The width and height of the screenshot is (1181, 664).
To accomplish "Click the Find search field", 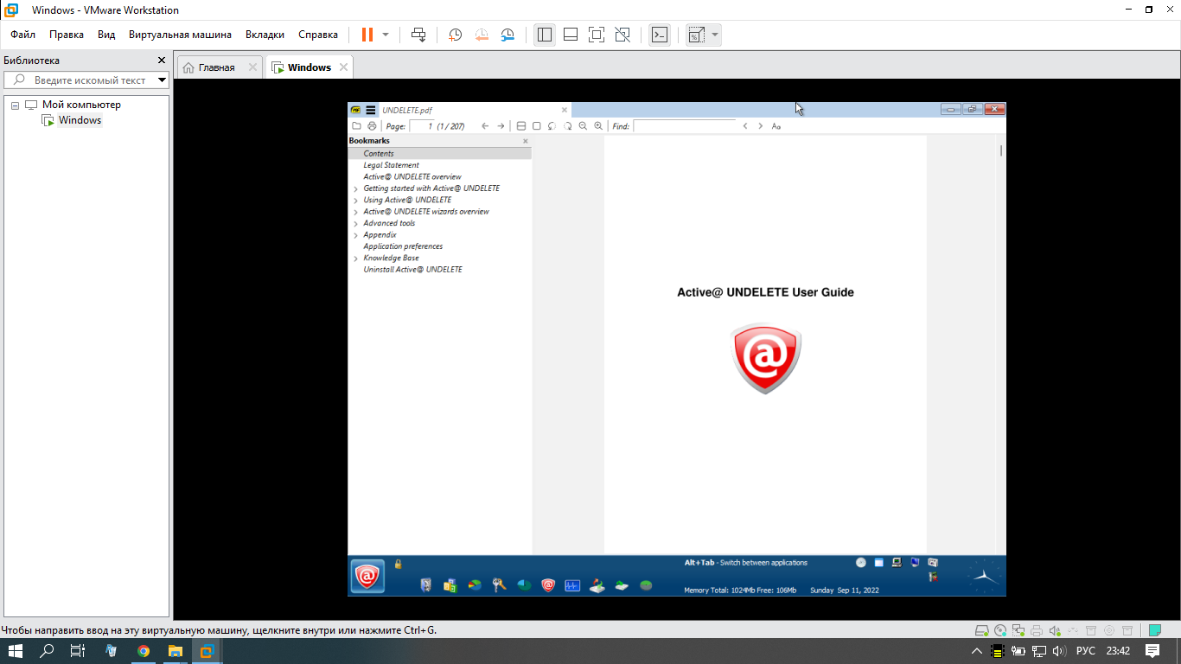I will (x=685, y=126).
